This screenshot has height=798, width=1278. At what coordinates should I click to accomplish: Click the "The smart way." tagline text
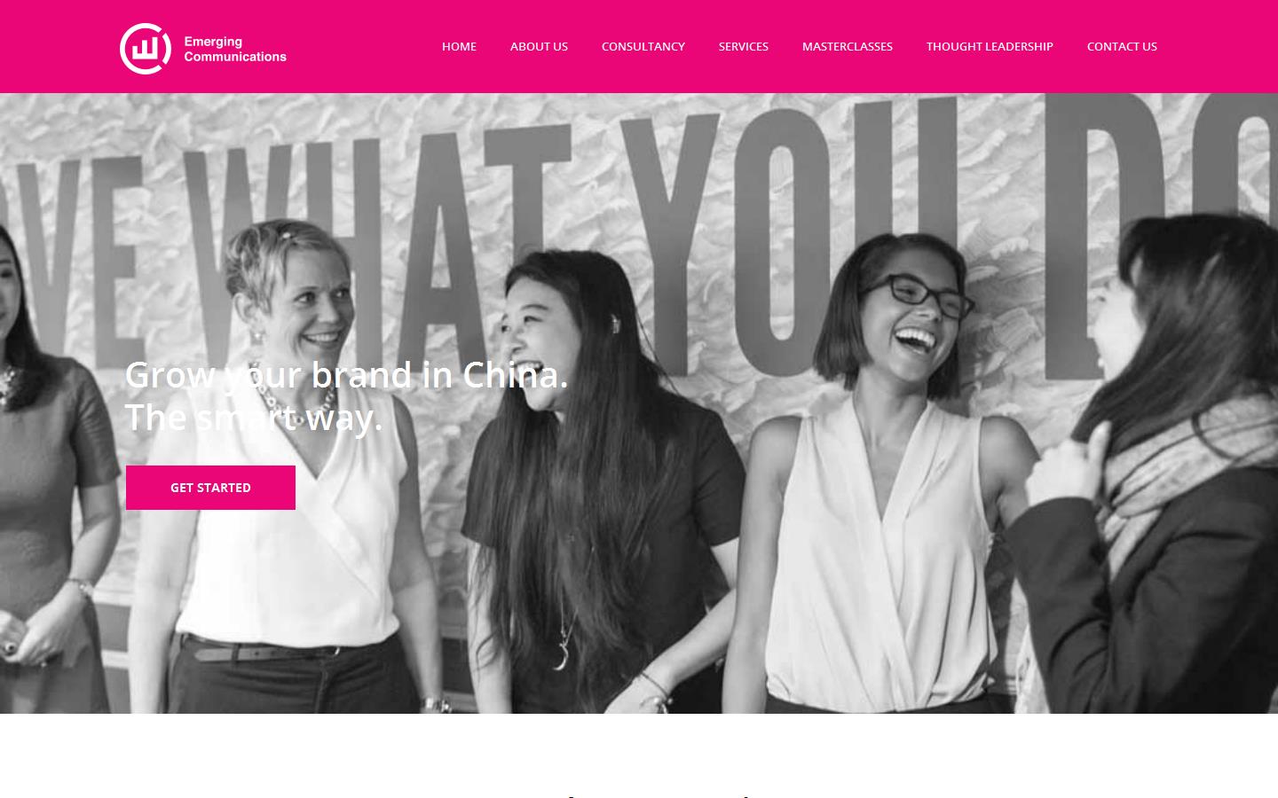[x=254, y=418]
